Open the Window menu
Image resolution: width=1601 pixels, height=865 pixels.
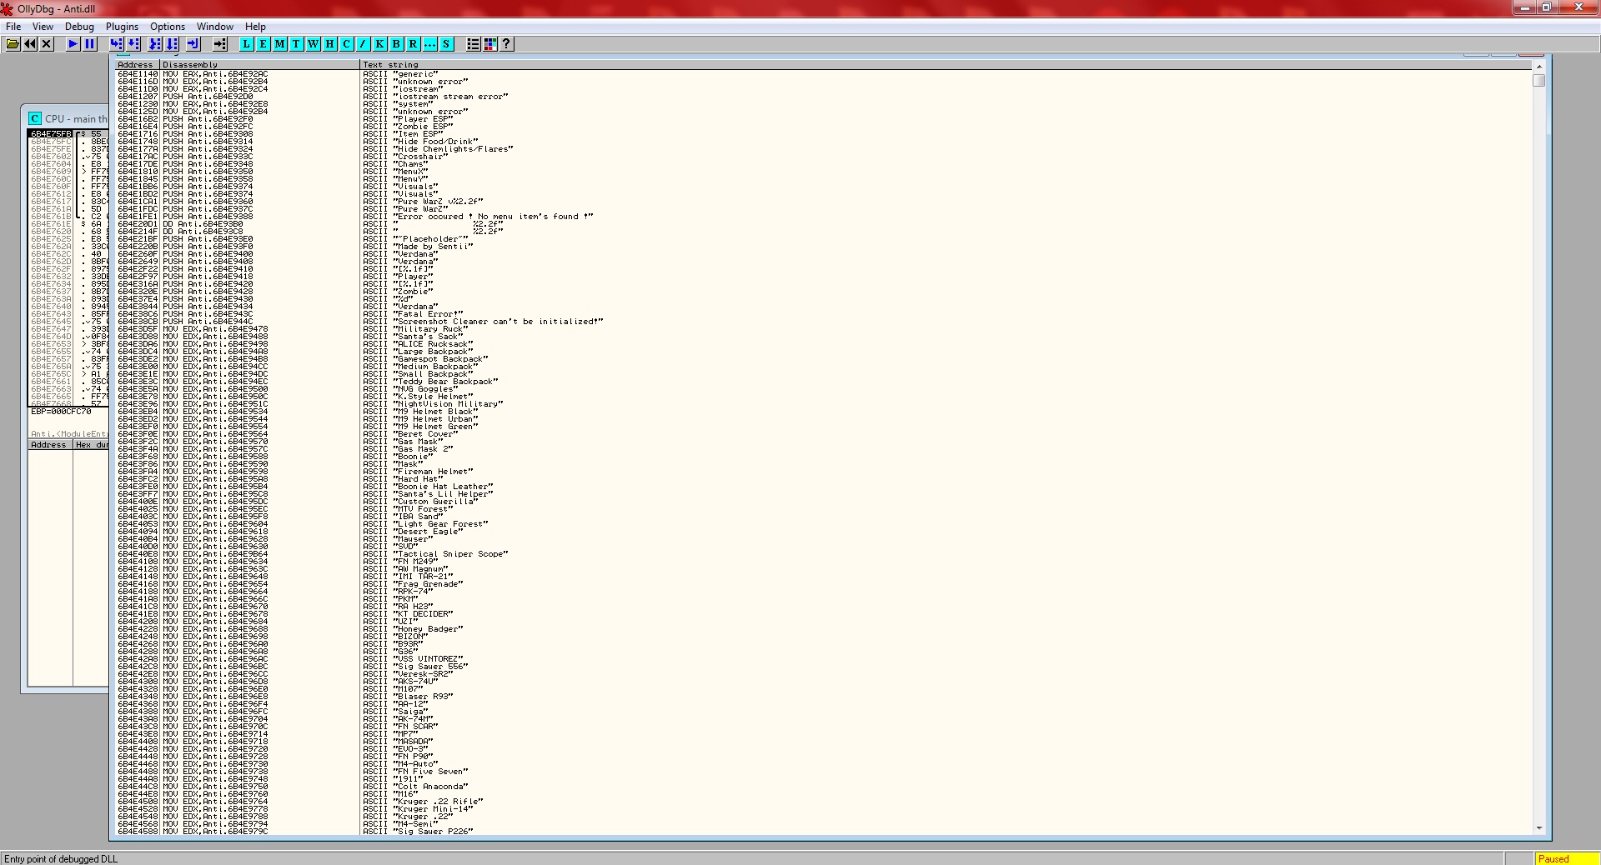215,27
